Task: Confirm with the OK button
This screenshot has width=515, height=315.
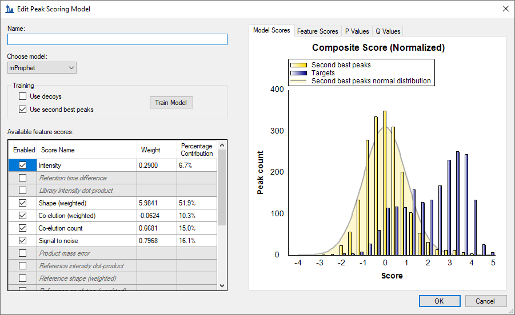Action: (439, 301)
